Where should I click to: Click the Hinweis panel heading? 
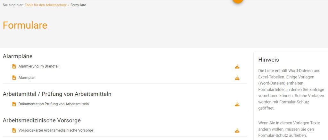pyautogui.click(x=268, y=60)
